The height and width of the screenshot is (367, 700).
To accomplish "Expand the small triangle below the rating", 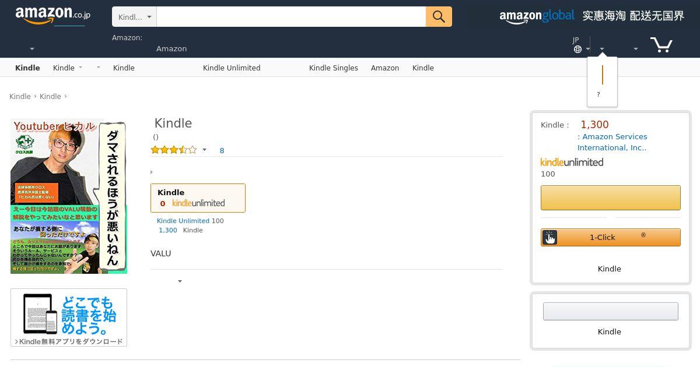I will pyautogui.click(x=152, y=172).
